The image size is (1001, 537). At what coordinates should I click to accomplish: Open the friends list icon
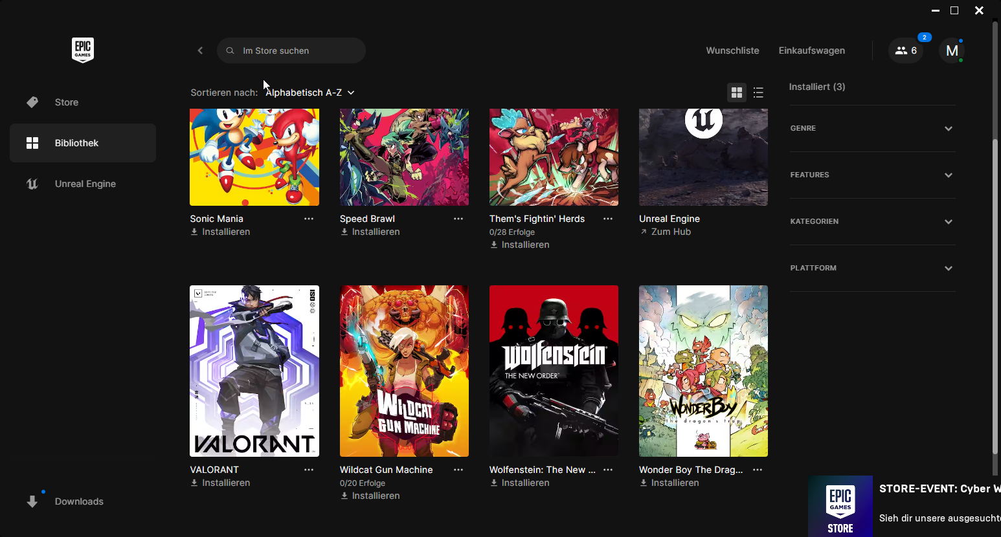tap(905, 50)
